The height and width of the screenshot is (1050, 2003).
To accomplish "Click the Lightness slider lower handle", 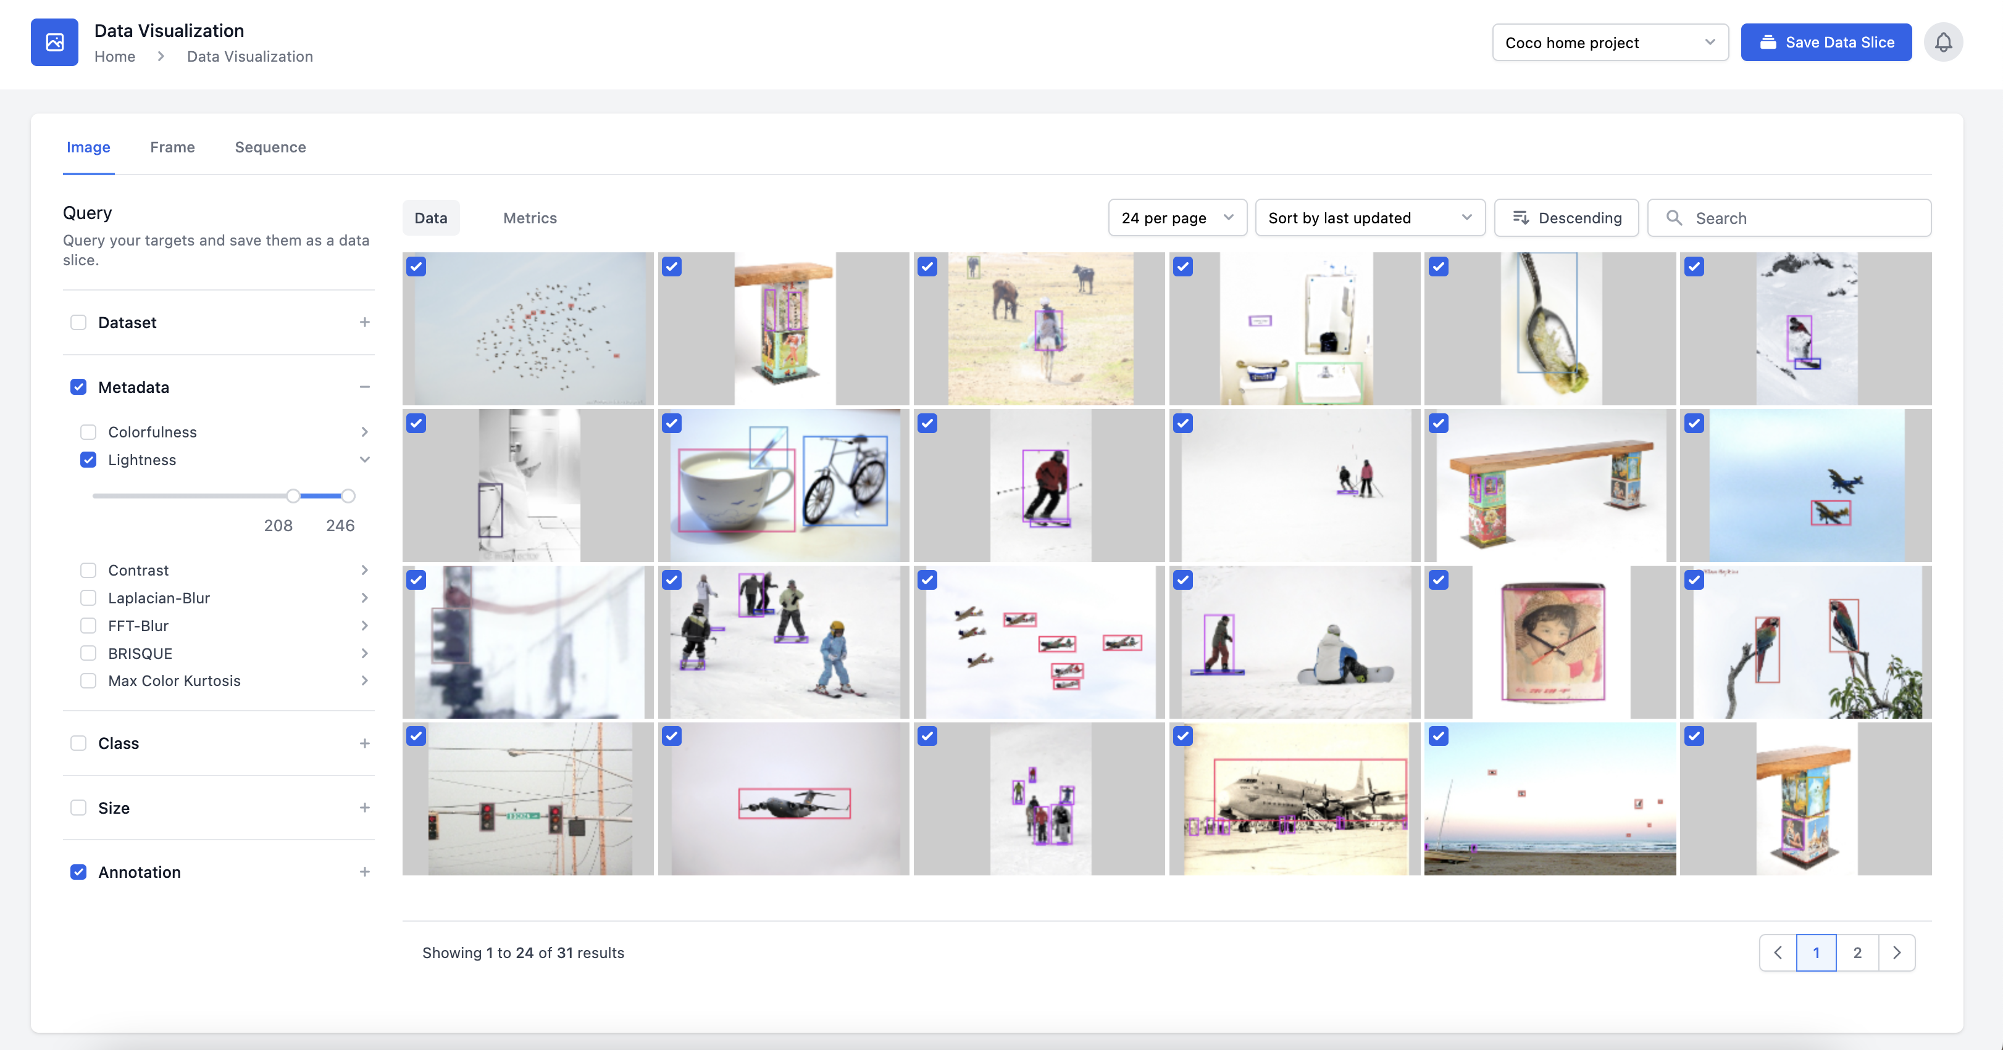I will point(293,495).
